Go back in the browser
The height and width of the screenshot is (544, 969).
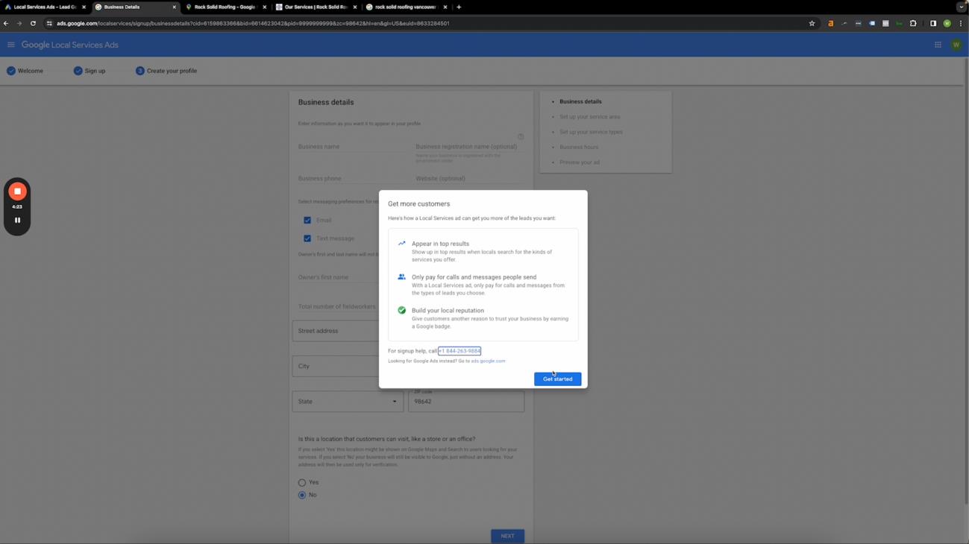coord(6,23)
